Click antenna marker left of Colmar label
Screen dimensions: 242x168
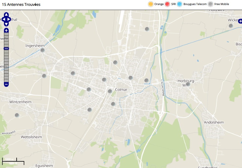coord(110,91)
